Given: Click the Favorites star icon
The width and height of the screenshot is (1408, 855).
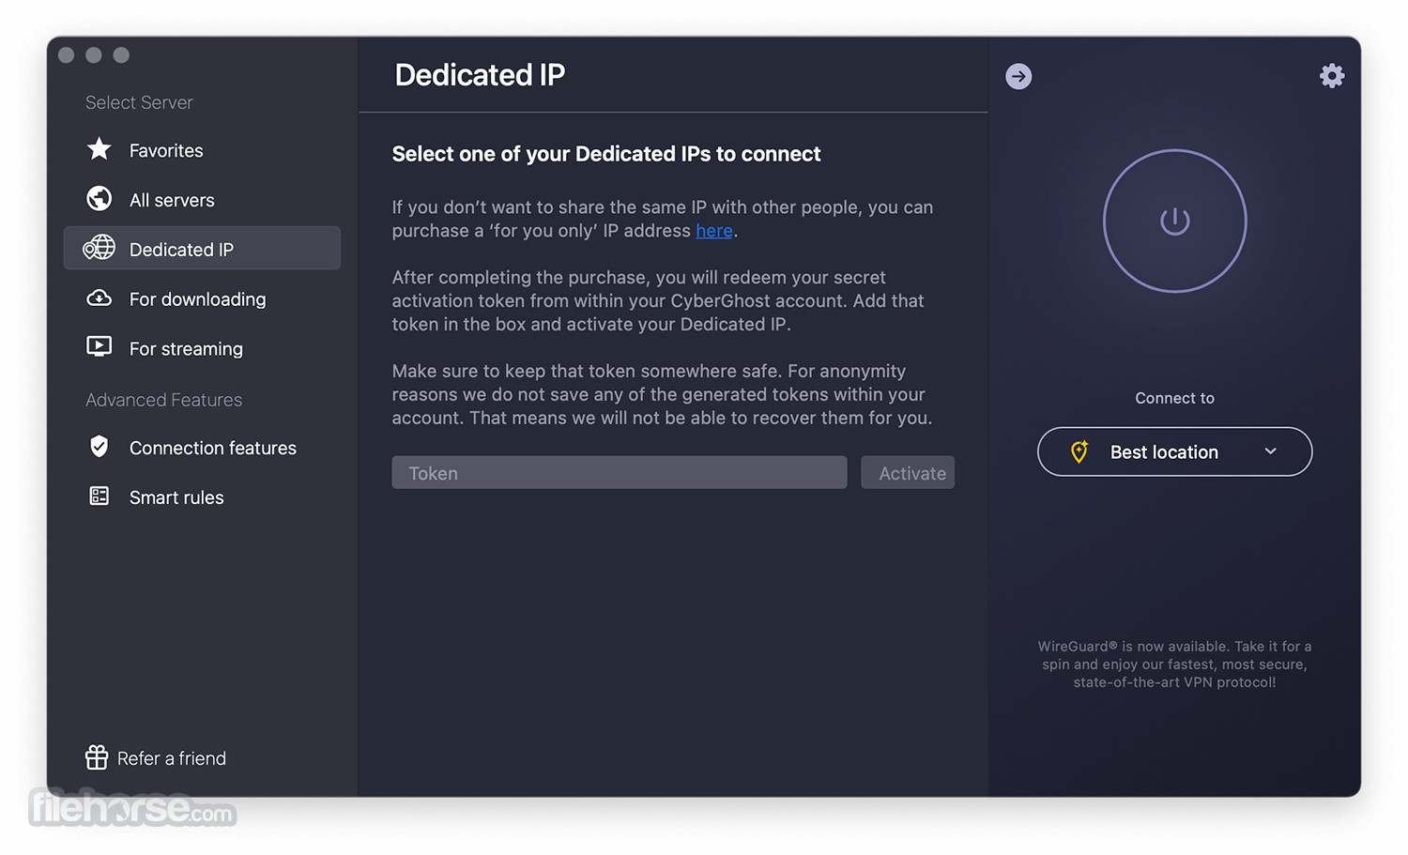Looking at the screenshot, I should point(99,149).
